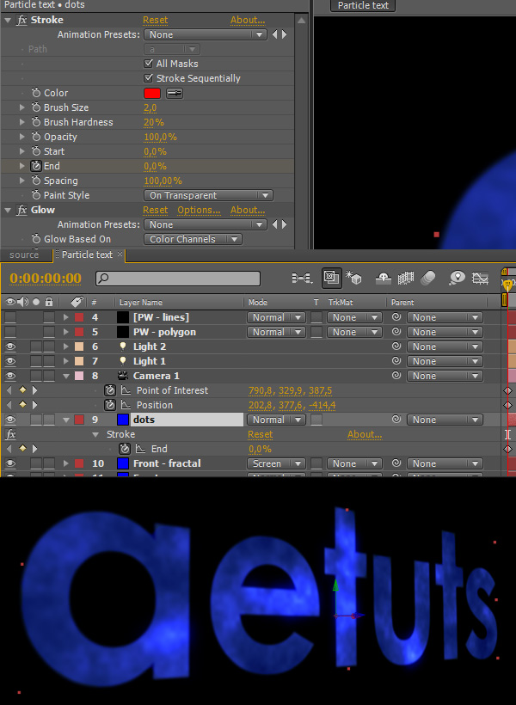The height and width of the screenshot is (705, 516).
Task: Show the PW - lines layer
Action: [x=10, y=317]
